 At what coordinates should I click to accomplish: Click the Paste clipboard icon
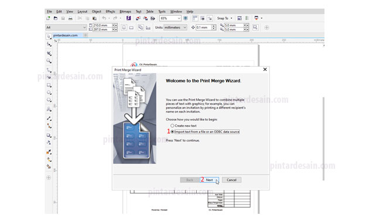(x=94, y=18)
